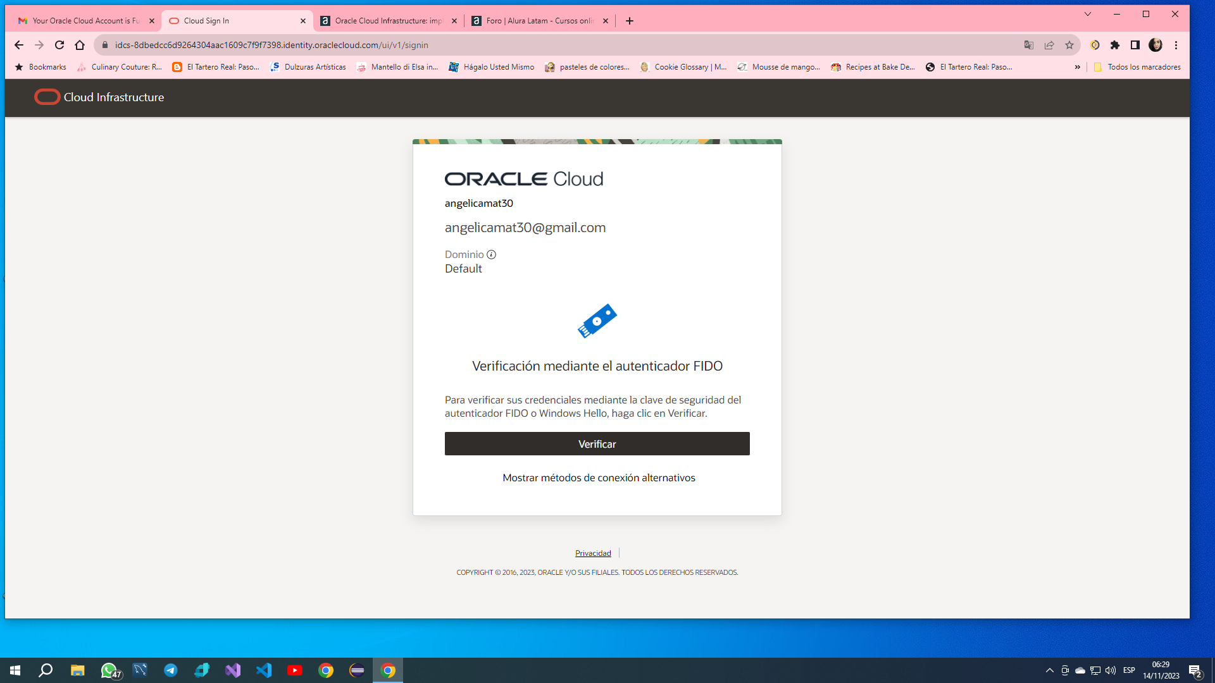The width and height of the screenshot is (1215, 683).
Task: Open the Chrome profile avatar
Action: click(x=1156, y=45)
